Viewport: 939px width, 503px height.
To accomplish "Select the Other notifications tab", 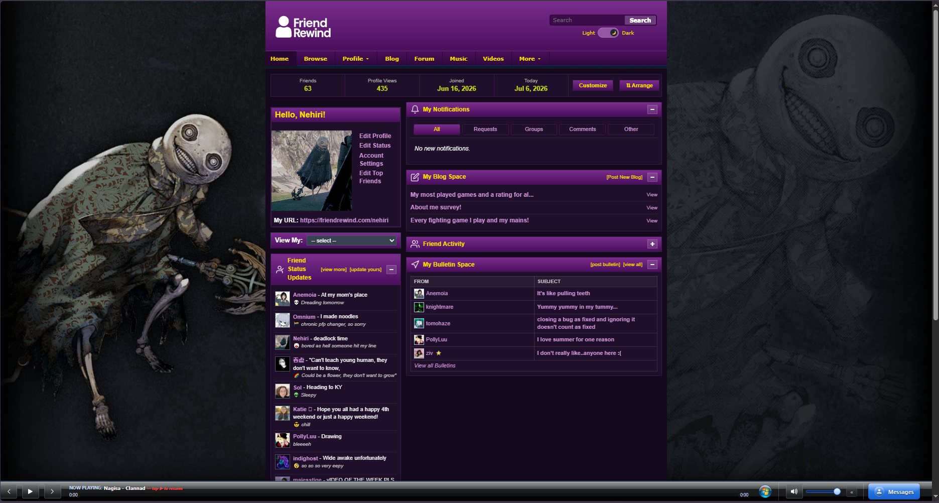I will [631, 130].
